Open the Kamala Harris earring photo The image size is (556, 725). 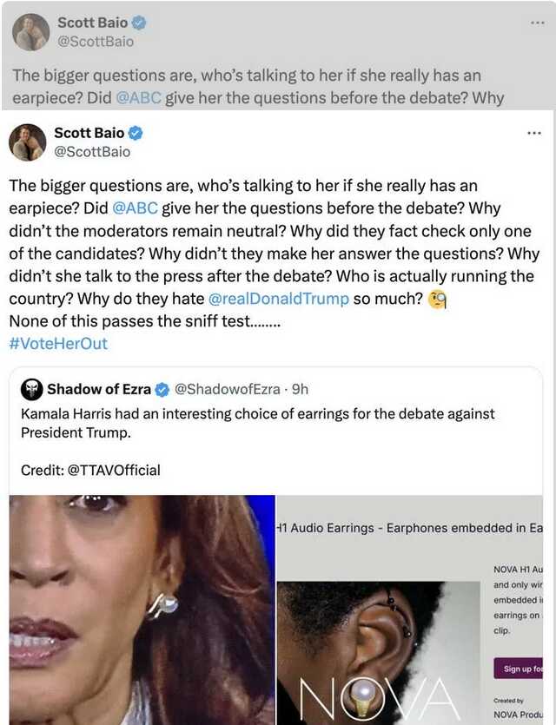(x=142, y=610)
